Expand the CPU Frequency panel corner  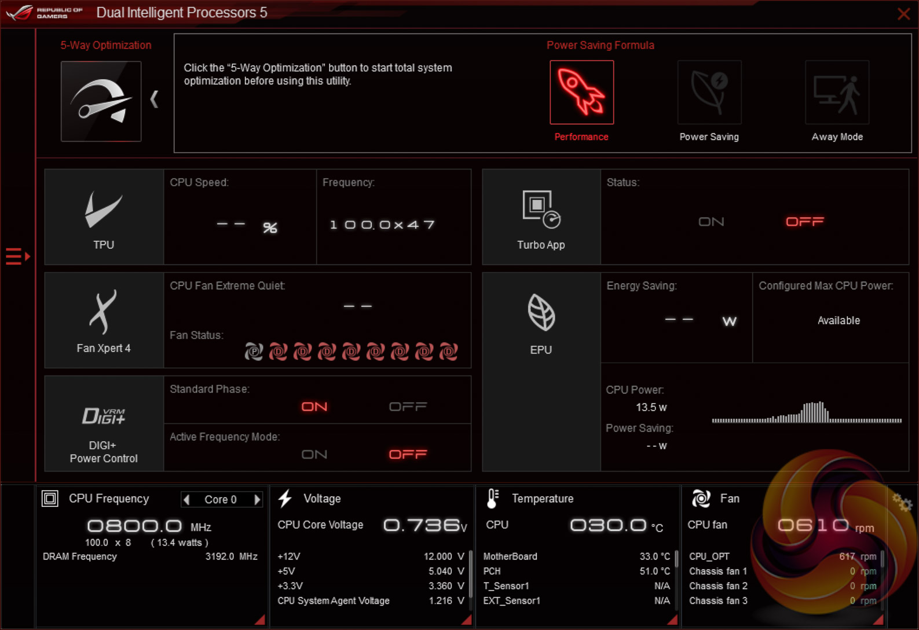coord(260,620)
